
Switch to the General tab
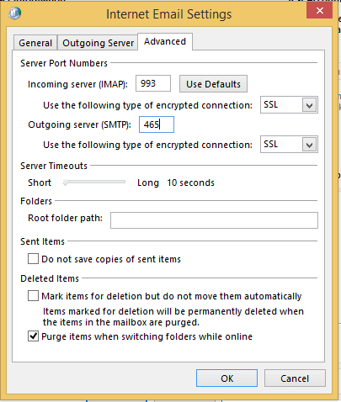(35, 43)
